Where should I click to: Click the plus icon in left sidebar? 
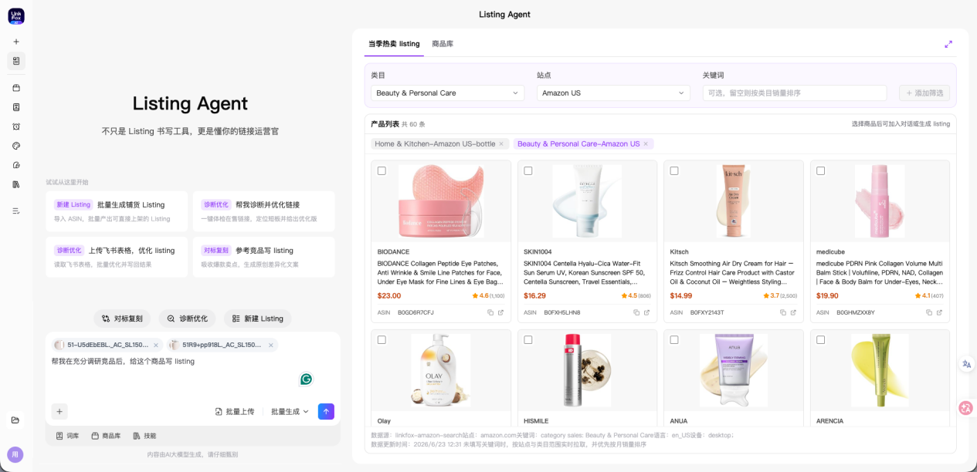16,42
